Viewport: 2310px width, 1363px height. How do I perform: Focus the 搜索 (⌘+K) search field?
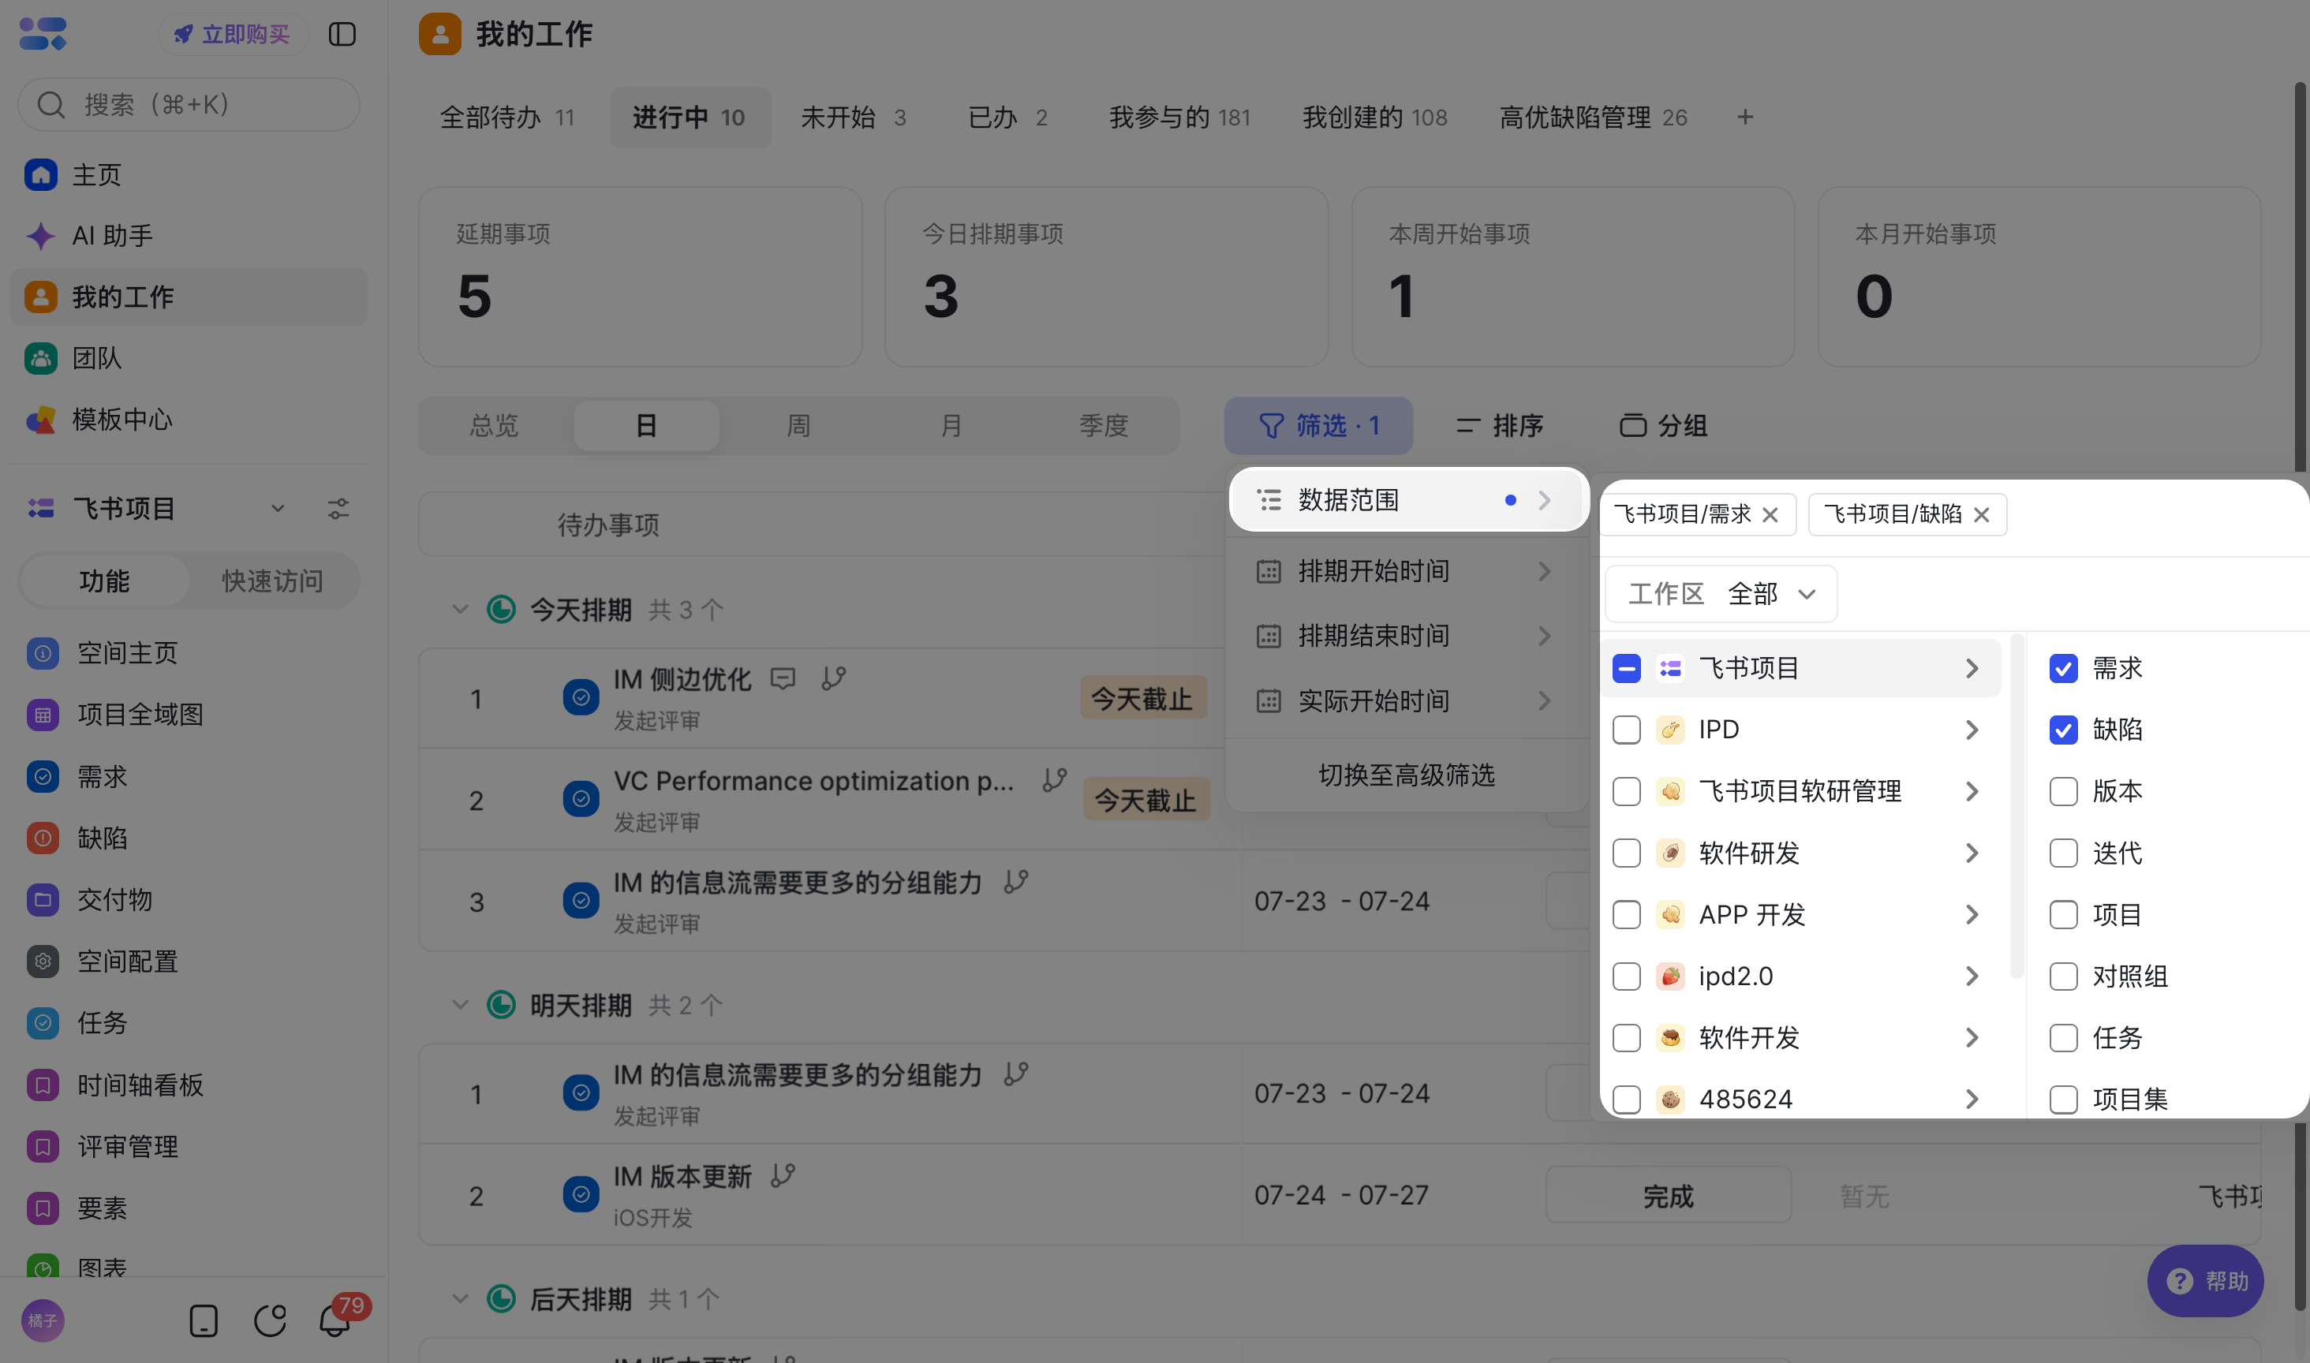pos(189,105)
